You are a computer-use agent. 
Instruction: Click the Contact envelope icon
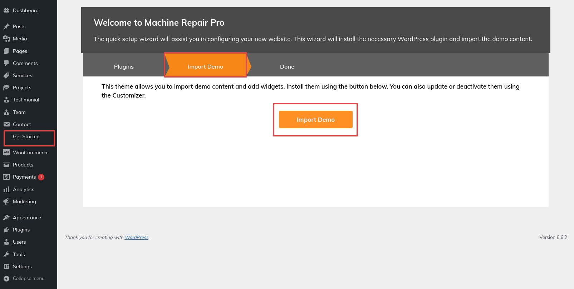pyautogui.click(x=6, y=124)
